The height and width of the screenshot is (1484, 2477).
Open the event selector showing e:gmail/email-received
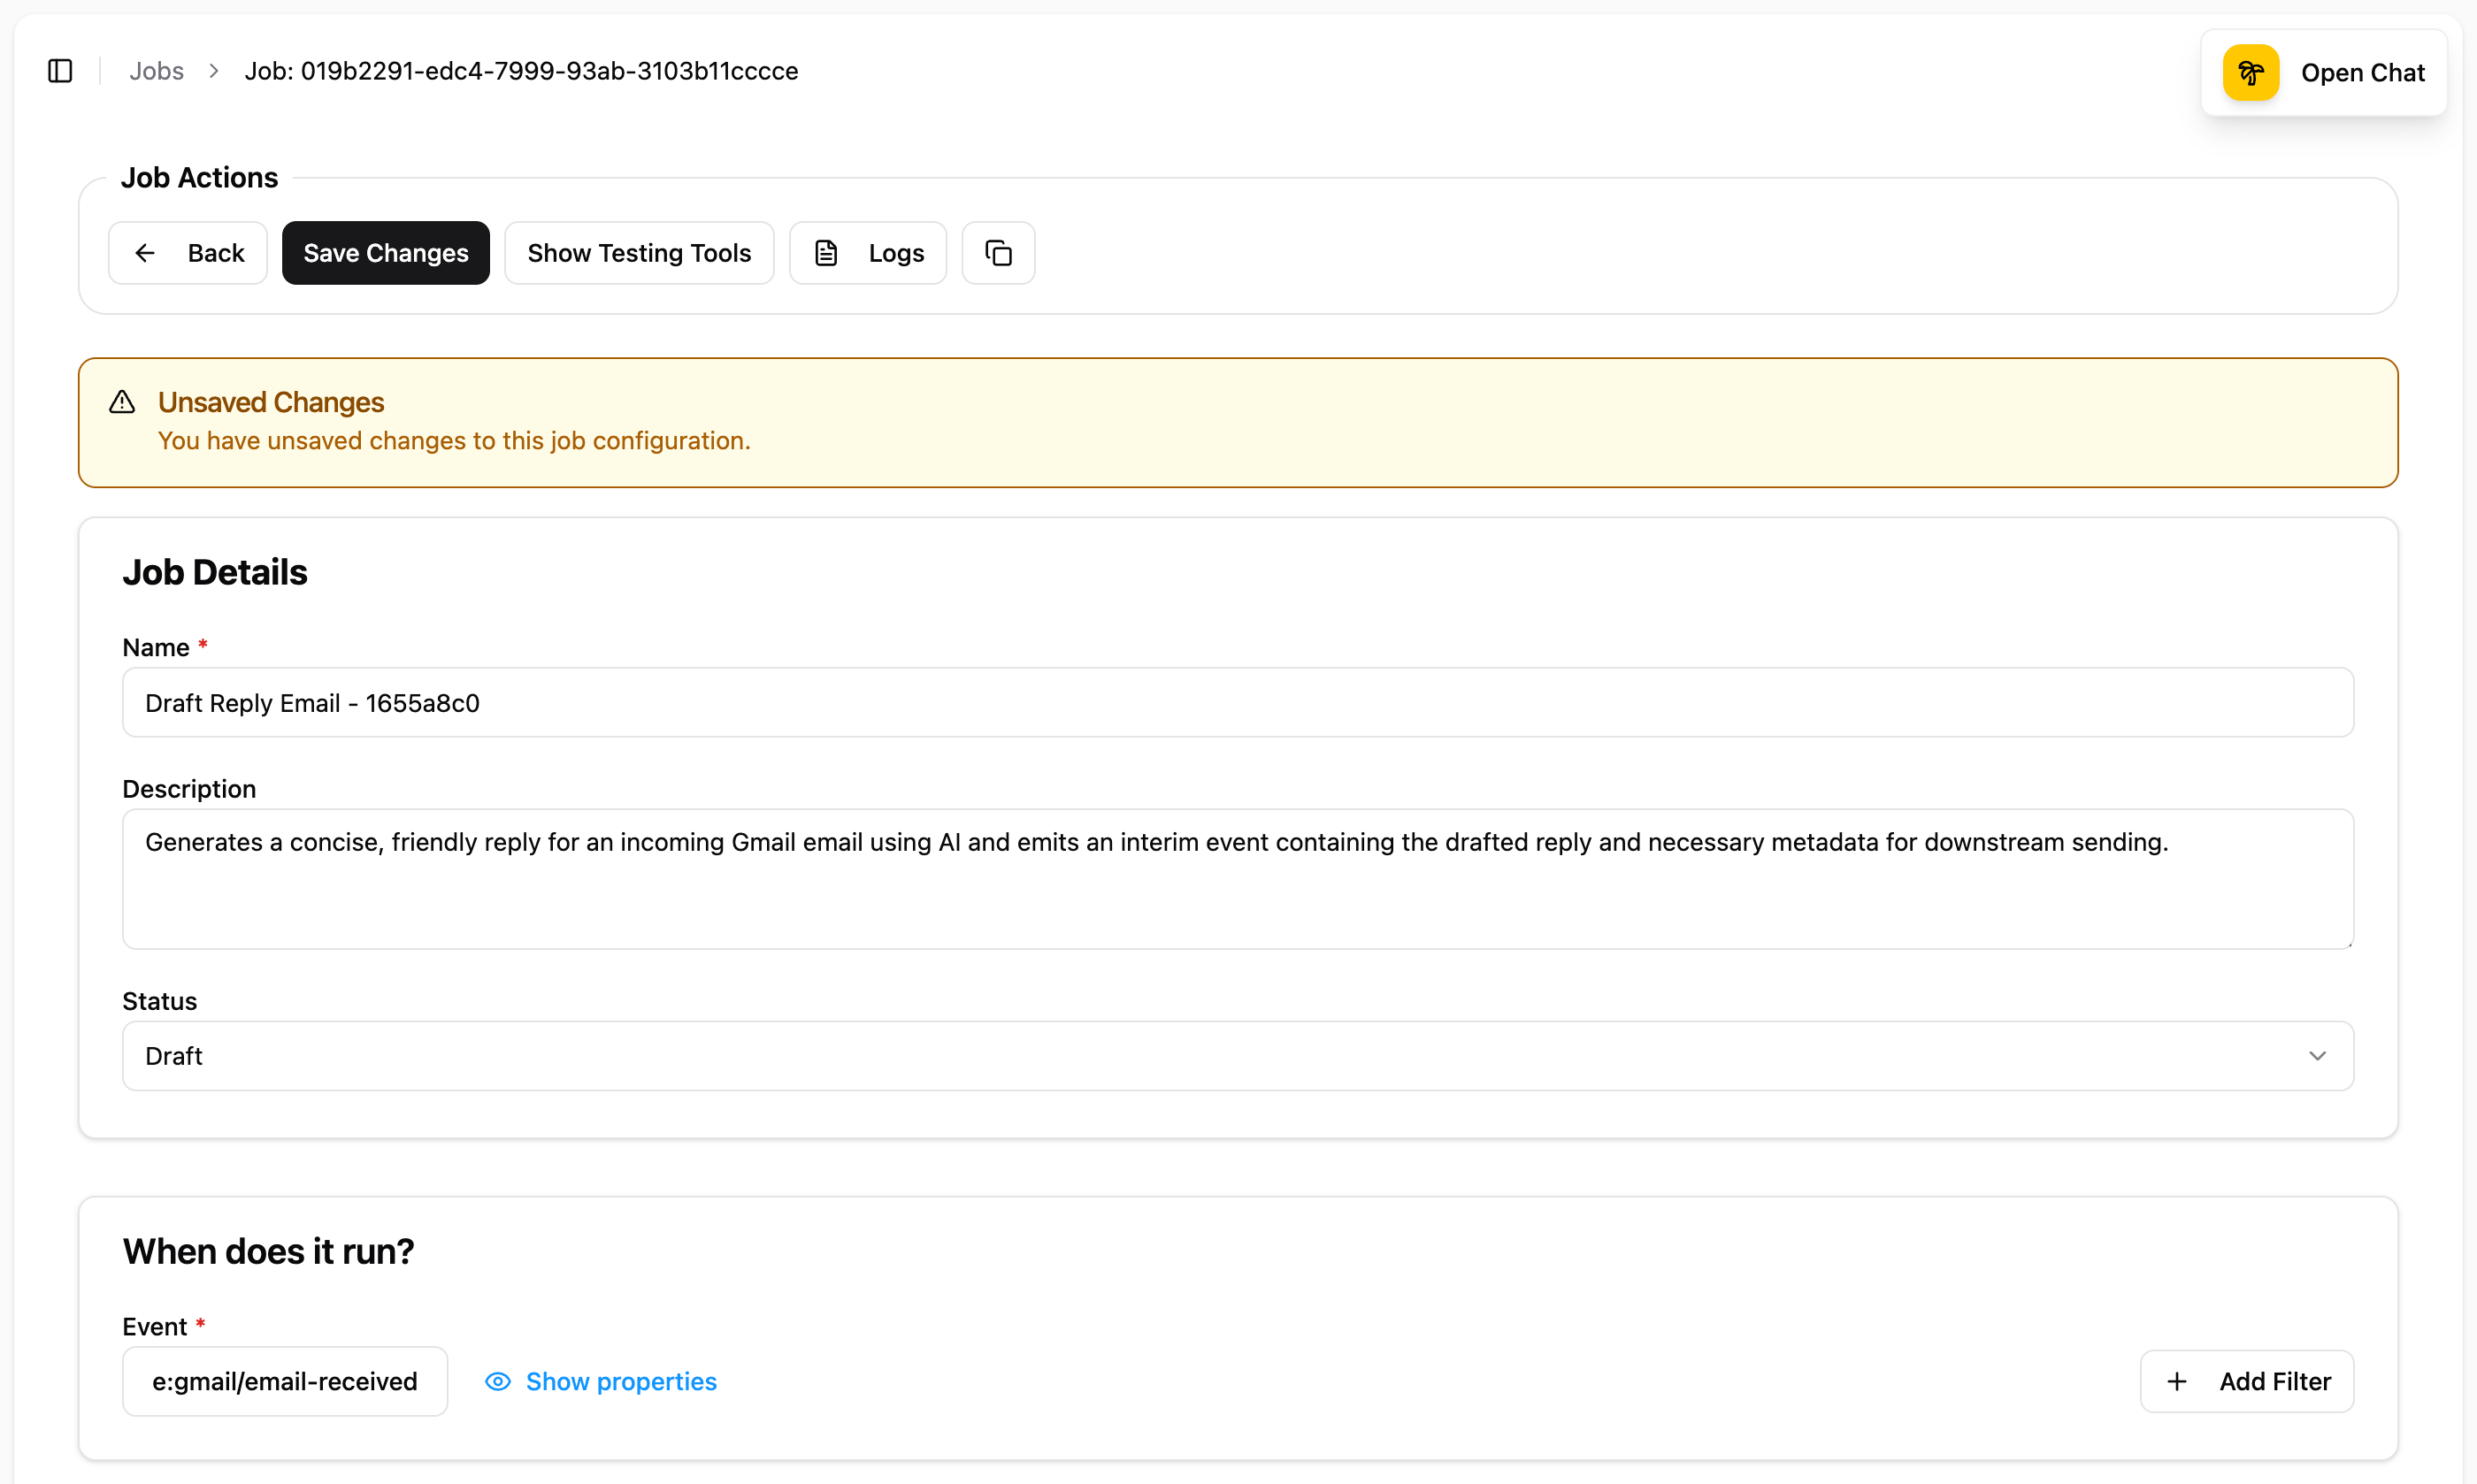pyautogui.click(x=285, y=1381)
